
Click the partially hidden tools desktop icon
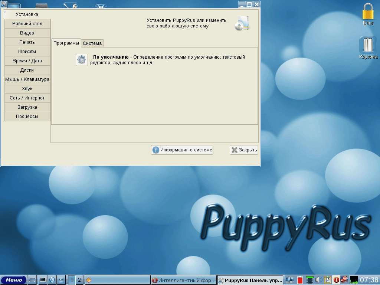(x=71, y=5)
